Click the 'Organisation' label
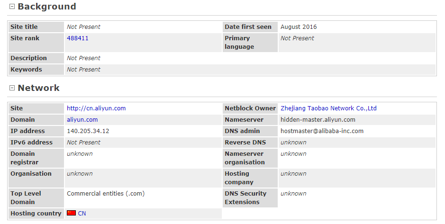 tap(31, 173)
